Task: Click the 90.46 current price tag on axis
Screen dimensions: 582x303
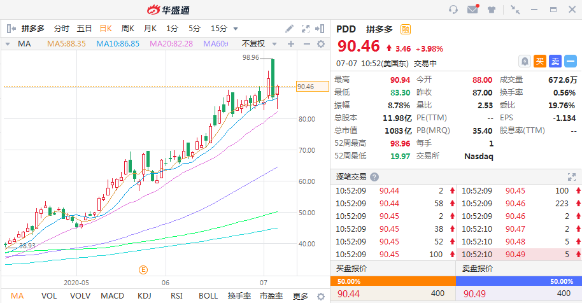Action: click(x=313, y=87)
